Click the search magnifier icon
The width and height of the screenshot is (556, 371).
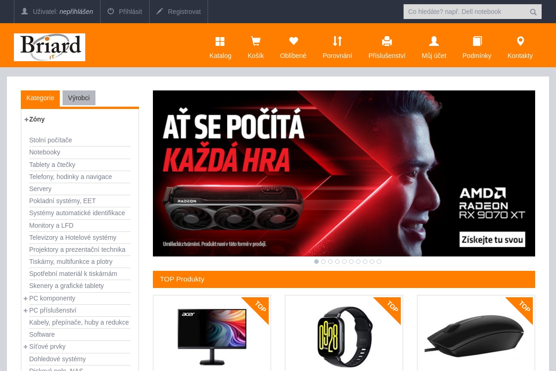tap(533, 12)
